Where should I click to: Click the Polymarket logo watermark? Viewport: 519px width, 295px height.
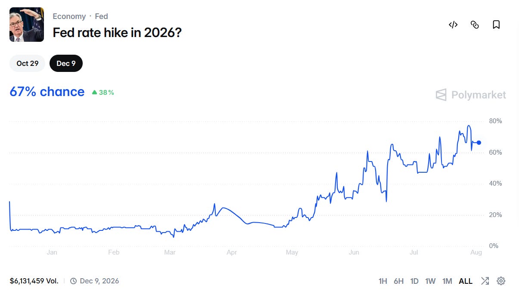pos(471,95)
